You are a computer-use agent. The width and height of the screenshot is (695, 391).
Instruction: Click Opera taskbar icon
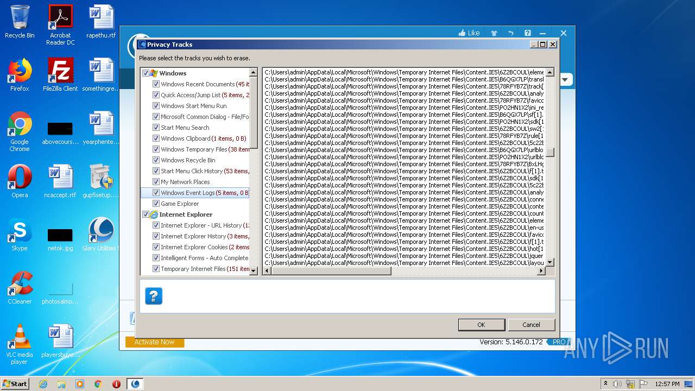pos(116,384)
